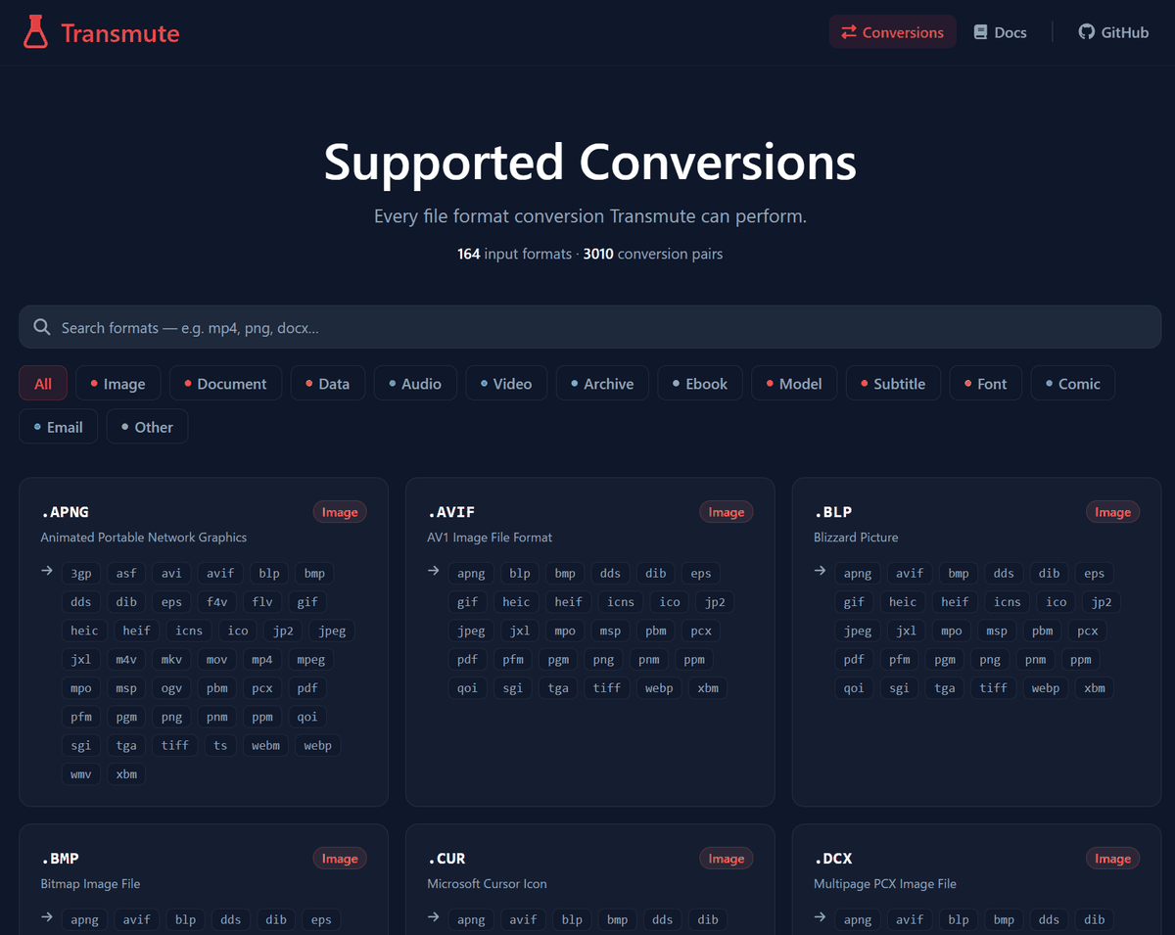Filter by Archive category
This screenshot has height=935, width=1175.
(602, 384)
